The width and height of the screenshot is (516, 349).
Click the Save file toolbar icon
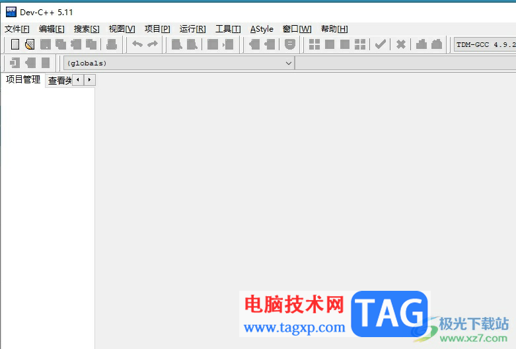(46, 44)
